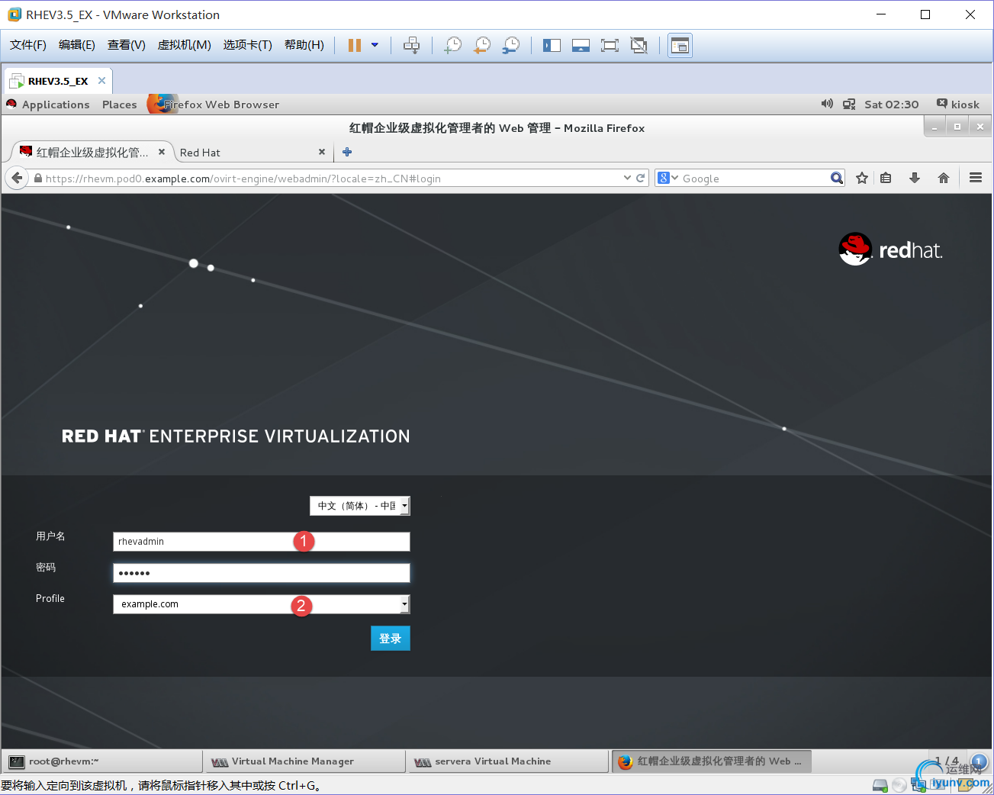Select the Firefox 红帽企业级虚拟化管理者的 Web taskbar entry
Image resolution: width=994 pixels, height=795 pixels.
click(712, 761)
